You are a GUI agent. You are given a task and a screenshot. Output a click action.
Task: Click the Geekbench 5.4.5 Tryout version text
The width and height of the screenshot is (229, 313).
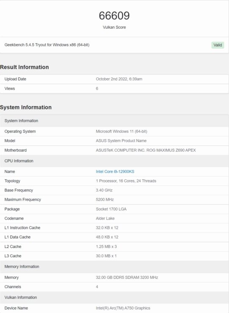click(x=47, y=45)
